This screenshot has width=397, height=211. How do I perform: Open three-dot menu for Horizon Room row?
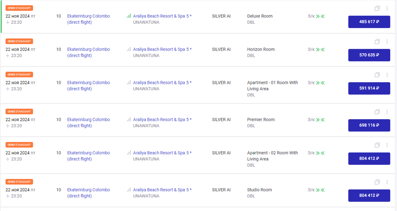[387, 42]
